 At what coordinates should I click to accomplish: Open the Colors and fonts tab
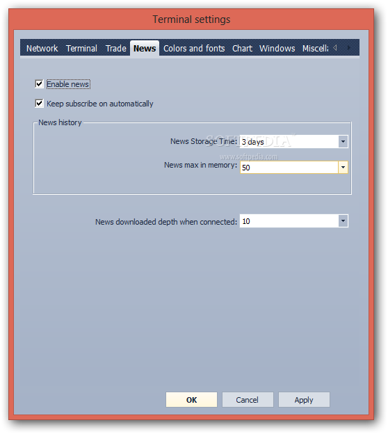[194, 49]
